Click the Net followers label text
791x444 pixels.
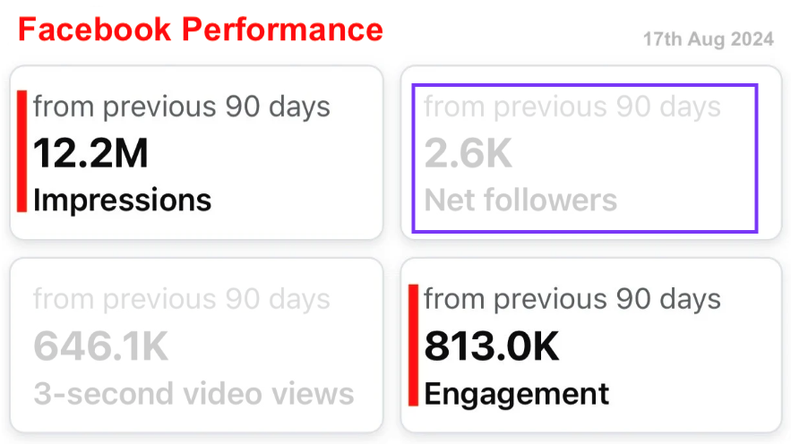pyautogui.click(x=520, y=201)
